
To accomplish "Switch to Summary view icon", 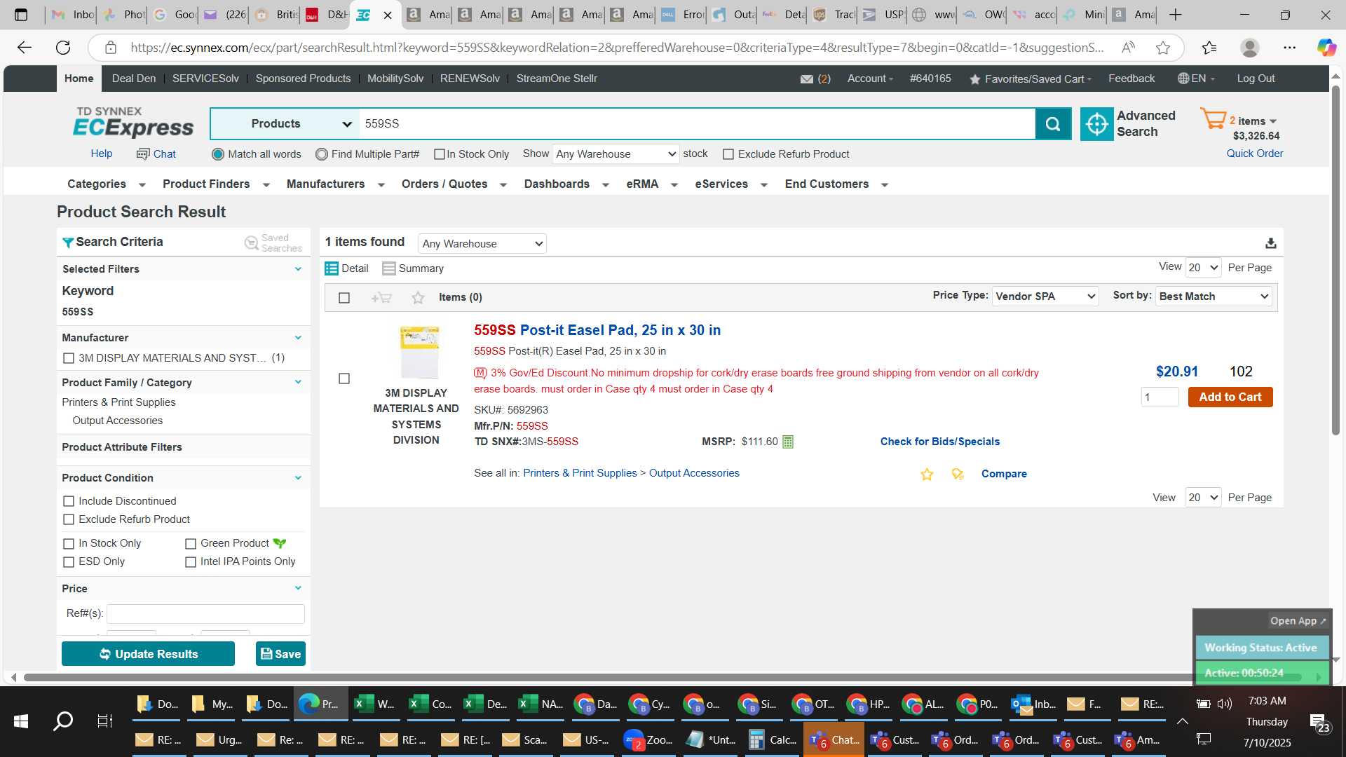I will click(389, 268).
